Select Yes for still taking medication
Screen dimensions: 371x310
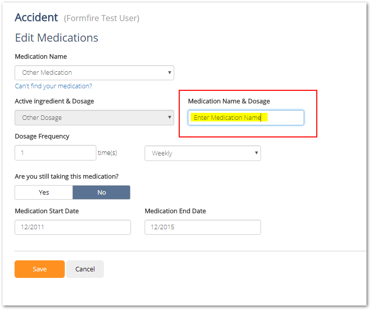[44, 192]
